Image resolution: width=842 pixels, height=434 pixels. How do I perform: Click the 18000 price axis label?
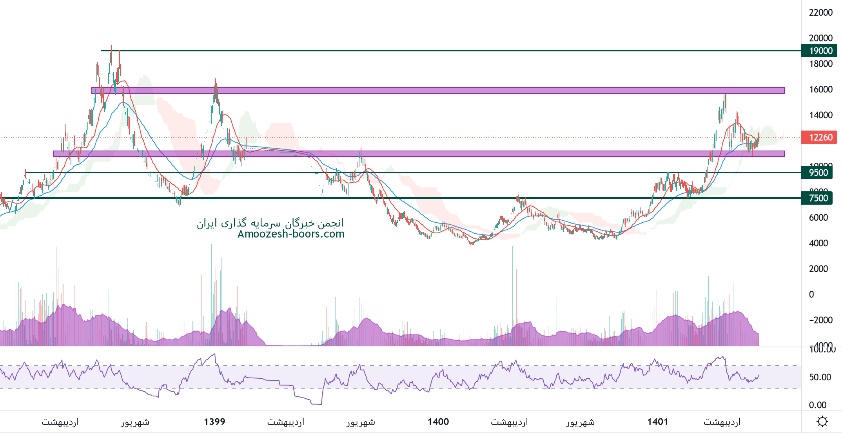(x=820, y=64)
